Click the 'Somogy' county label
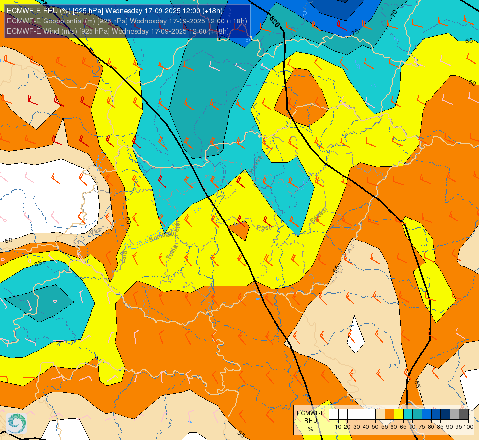The image size is (479, 440). tap(160, 237)
